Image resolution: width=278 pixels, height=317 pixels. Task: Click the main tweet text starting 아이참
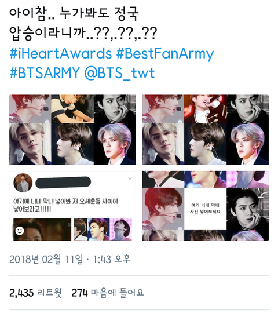pos(83,24)
